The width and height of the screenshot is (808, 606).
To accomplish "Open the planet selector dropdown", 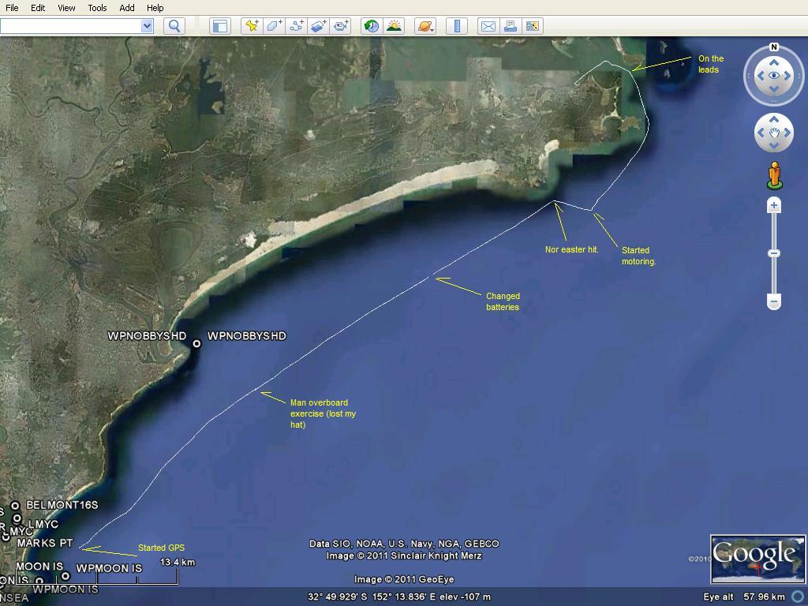I will click(x=425, y=26).
